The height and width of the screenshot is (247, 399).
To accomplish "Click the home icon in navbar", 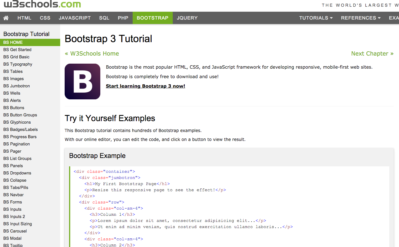I will coord(6,18).
